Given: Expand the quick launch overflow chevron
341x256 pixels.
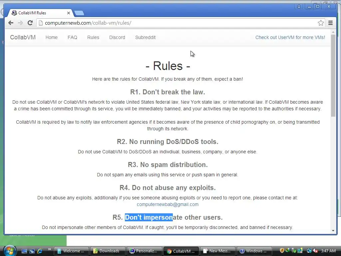Looking at the screenshot, I should click(x=49, y=249).
